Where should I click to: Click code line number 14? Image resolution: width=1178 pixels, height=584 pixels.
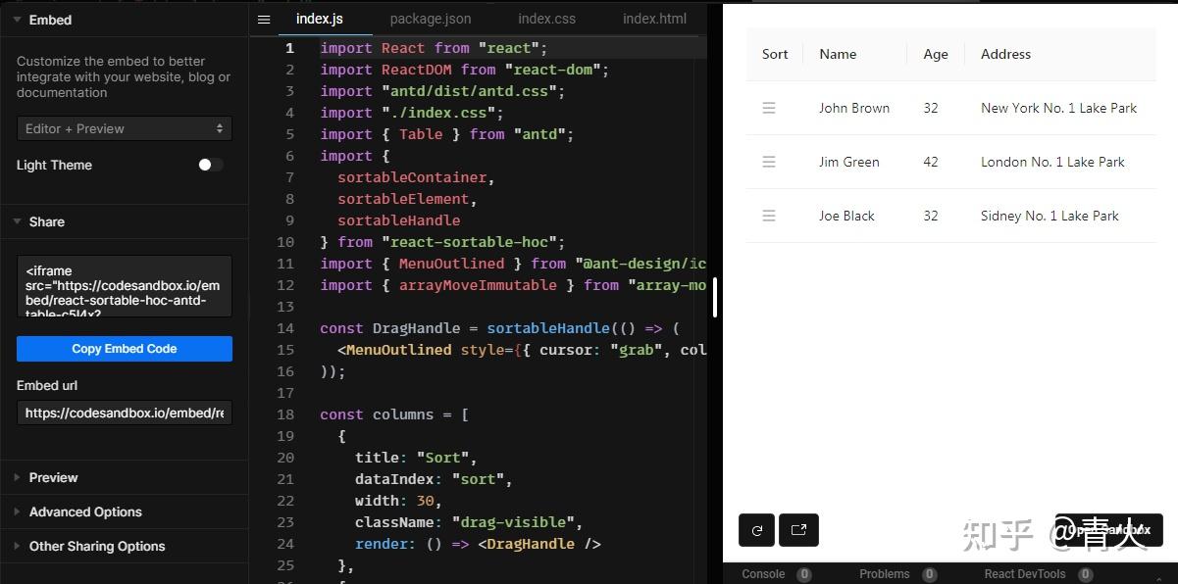285,328
